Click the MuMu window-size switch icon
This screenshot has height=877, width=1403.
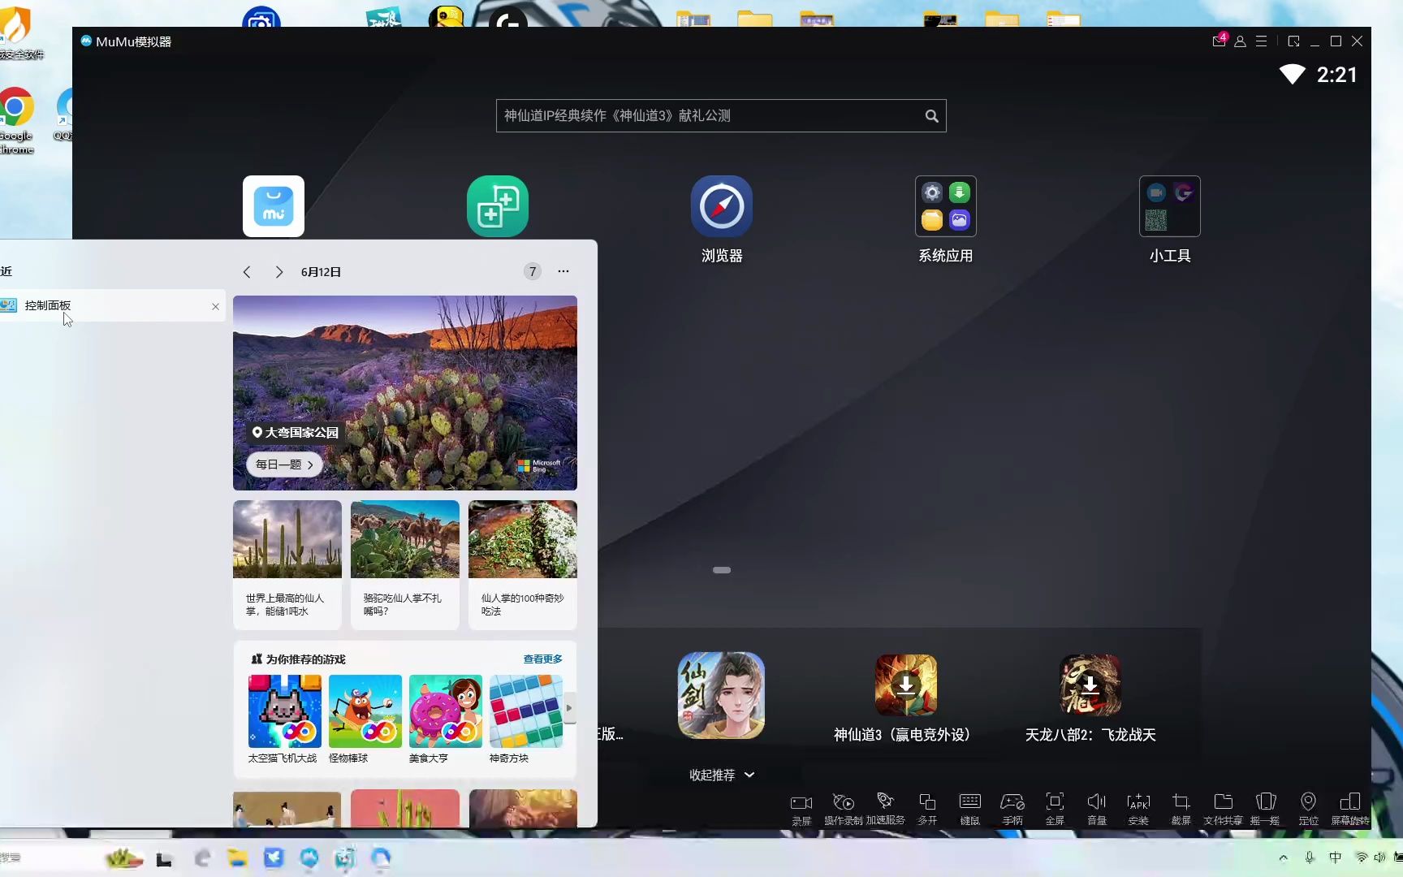[x=1293, y=41]
